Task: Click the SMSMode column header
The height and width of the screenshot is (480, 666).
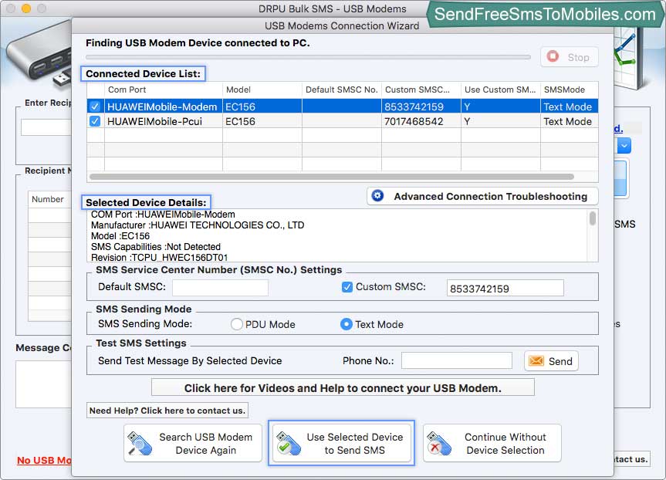Action: pyautogui.click(x=570, y=90)
